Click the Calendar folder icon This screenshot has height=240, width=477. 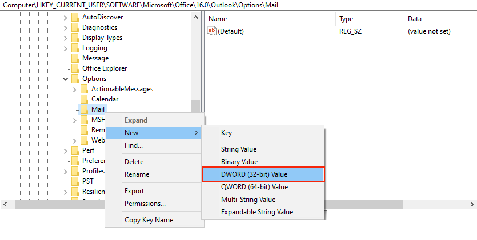(x=83, y=99)
